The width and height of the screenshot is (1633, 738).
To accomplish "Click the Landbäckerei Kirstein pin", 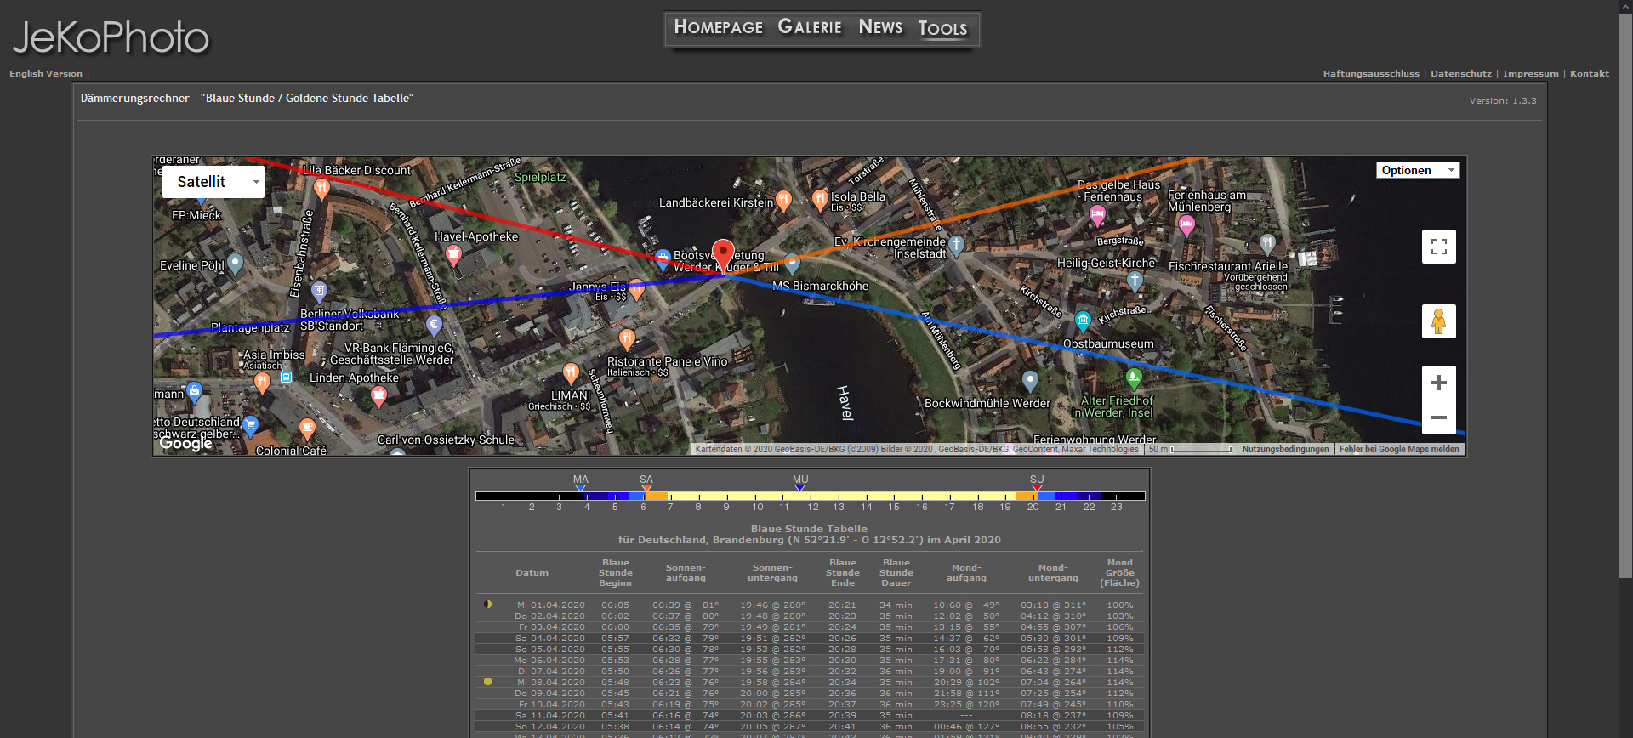I will click(783, 201).
